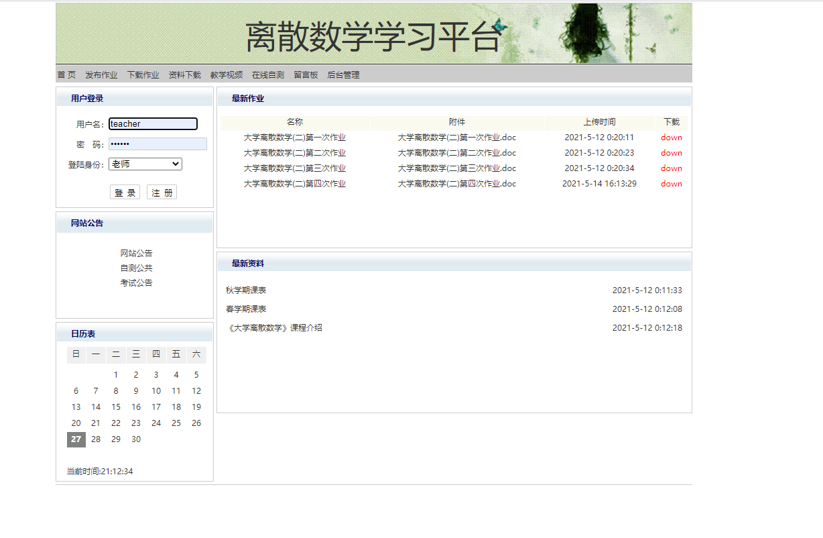This screenshot has width=823, height=538.
Task: Open the 首页 navigation menu item
Action: click(65, 74)
